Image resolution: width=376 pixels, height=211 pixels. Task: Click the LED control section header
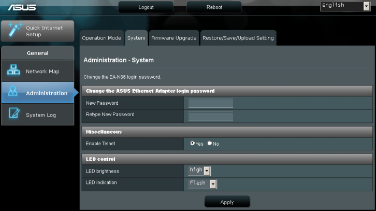227,159
